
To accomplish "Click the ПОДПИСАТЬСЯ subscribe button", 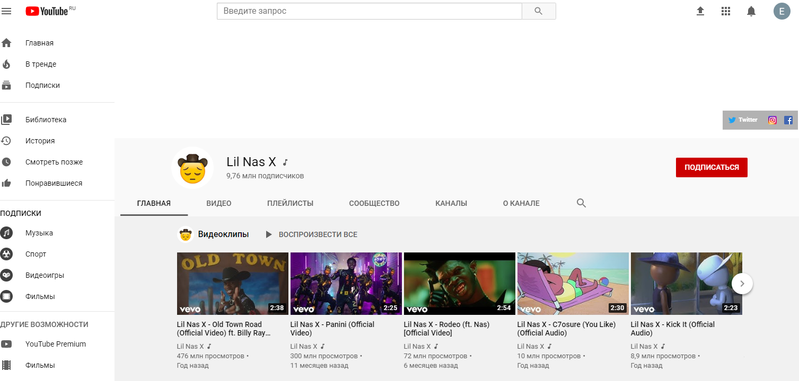I will click(x=712, y=167).
